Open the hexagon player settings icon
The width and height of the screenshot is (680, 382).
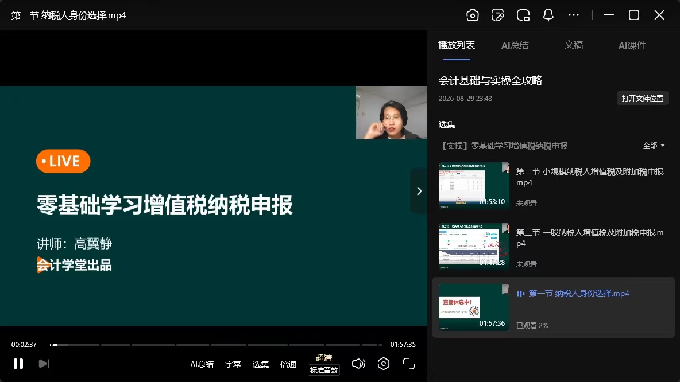(384, 364)
